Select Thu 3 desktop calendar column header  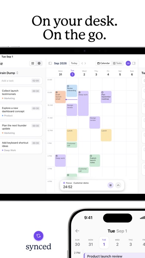(x=96, y=73)
